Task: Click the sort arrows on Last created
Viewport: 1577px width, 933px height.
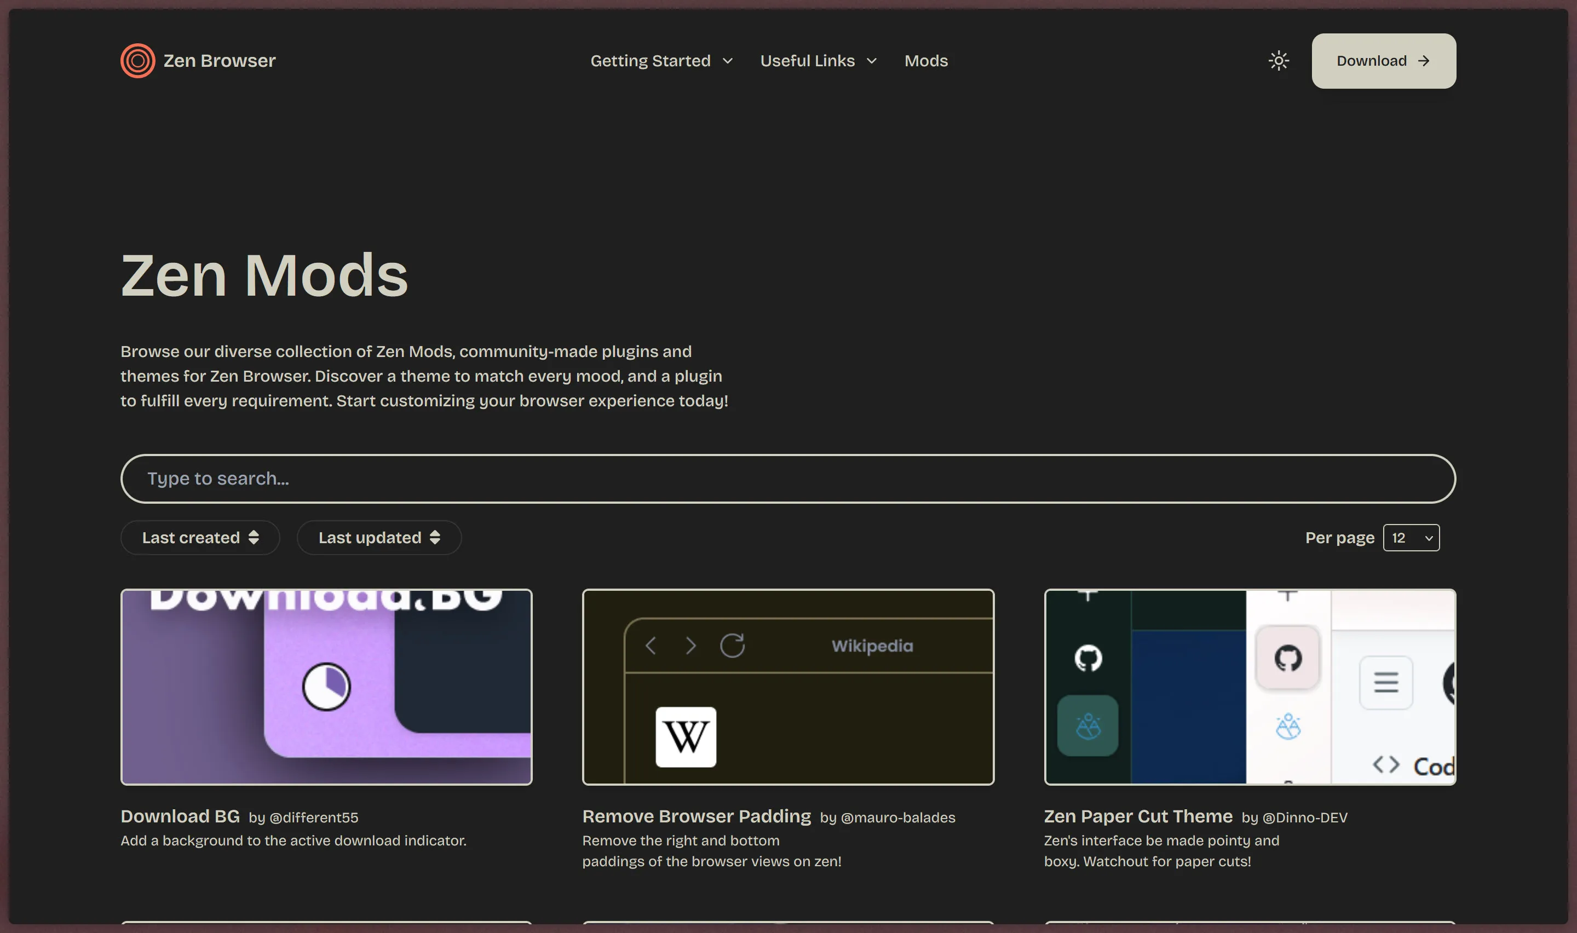Action: 254,538
